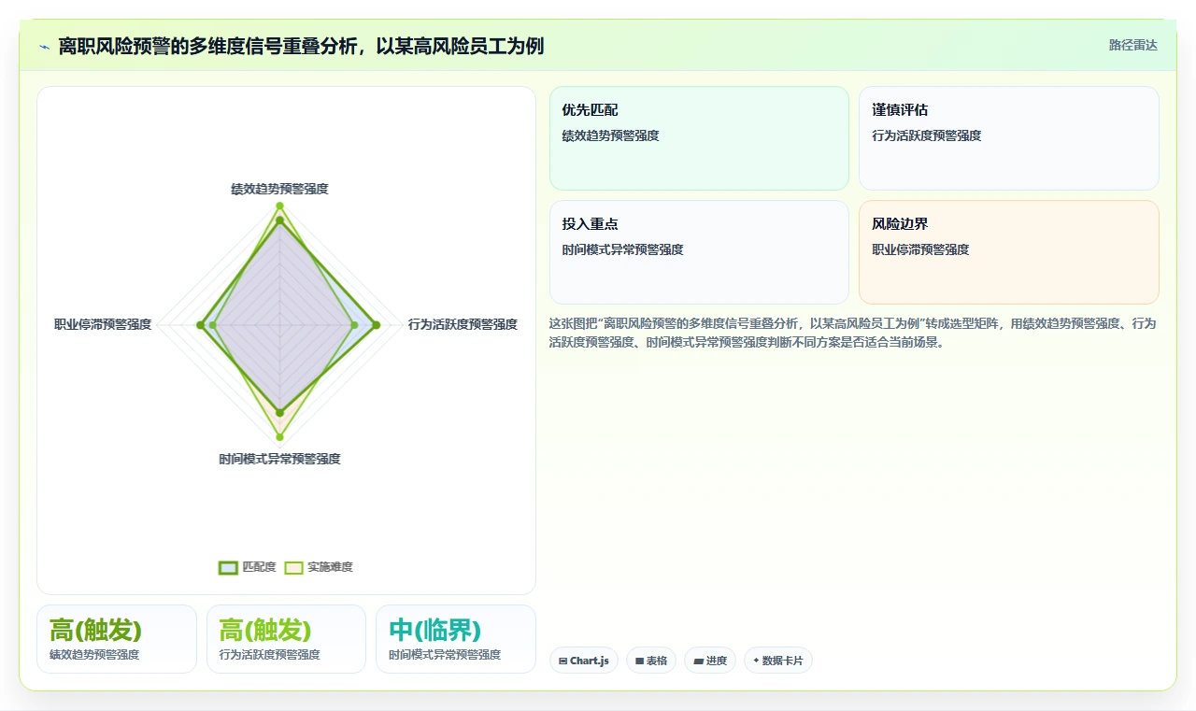Toggle the 实施难度 legend entry
Image resolution: width=1196 pixels, height=711 pixels.
point(319,567)
